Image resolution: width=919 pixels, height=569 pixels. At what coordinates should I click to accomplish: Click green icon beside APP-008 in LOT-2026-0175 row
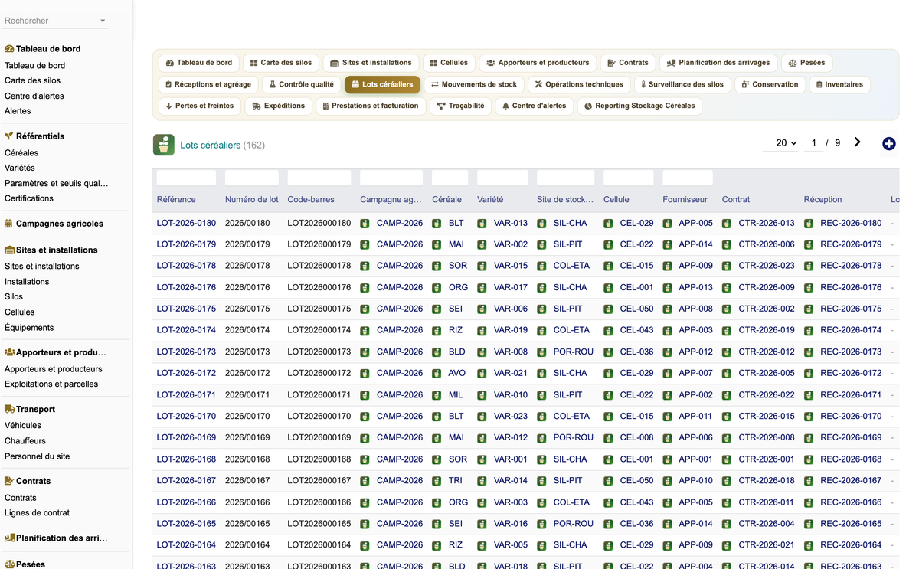pyautogui.click(x=667, y=309)
